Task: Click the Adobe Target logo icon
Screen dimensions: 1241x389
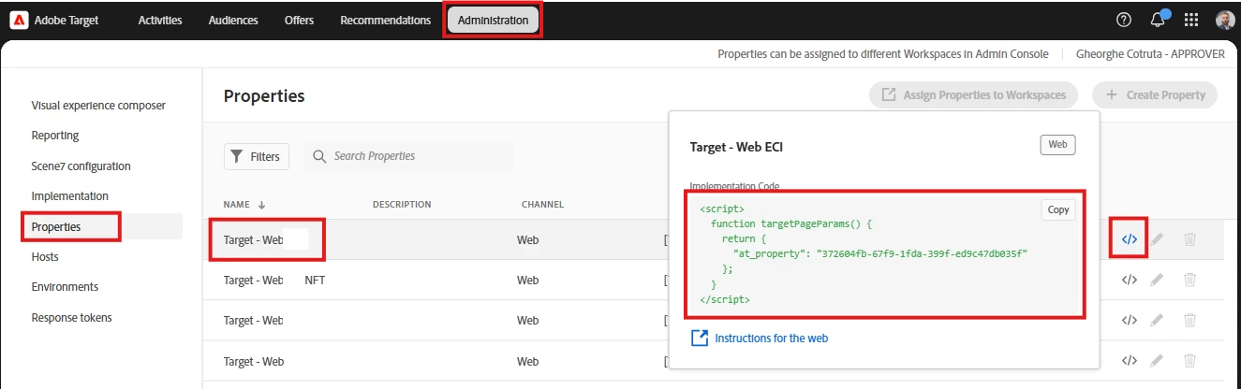Action: [x=19, y=21]
